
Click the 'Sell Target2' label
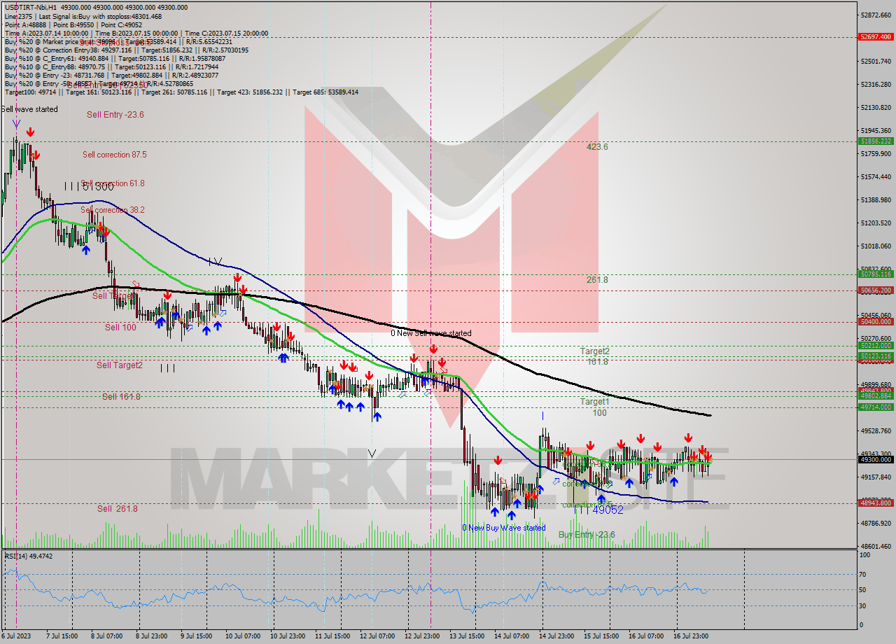(120, 365)
